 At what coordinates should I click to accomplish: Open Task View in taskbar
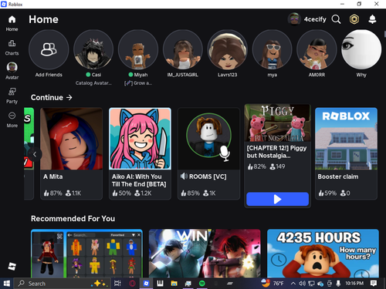click(x=117, y=284)
